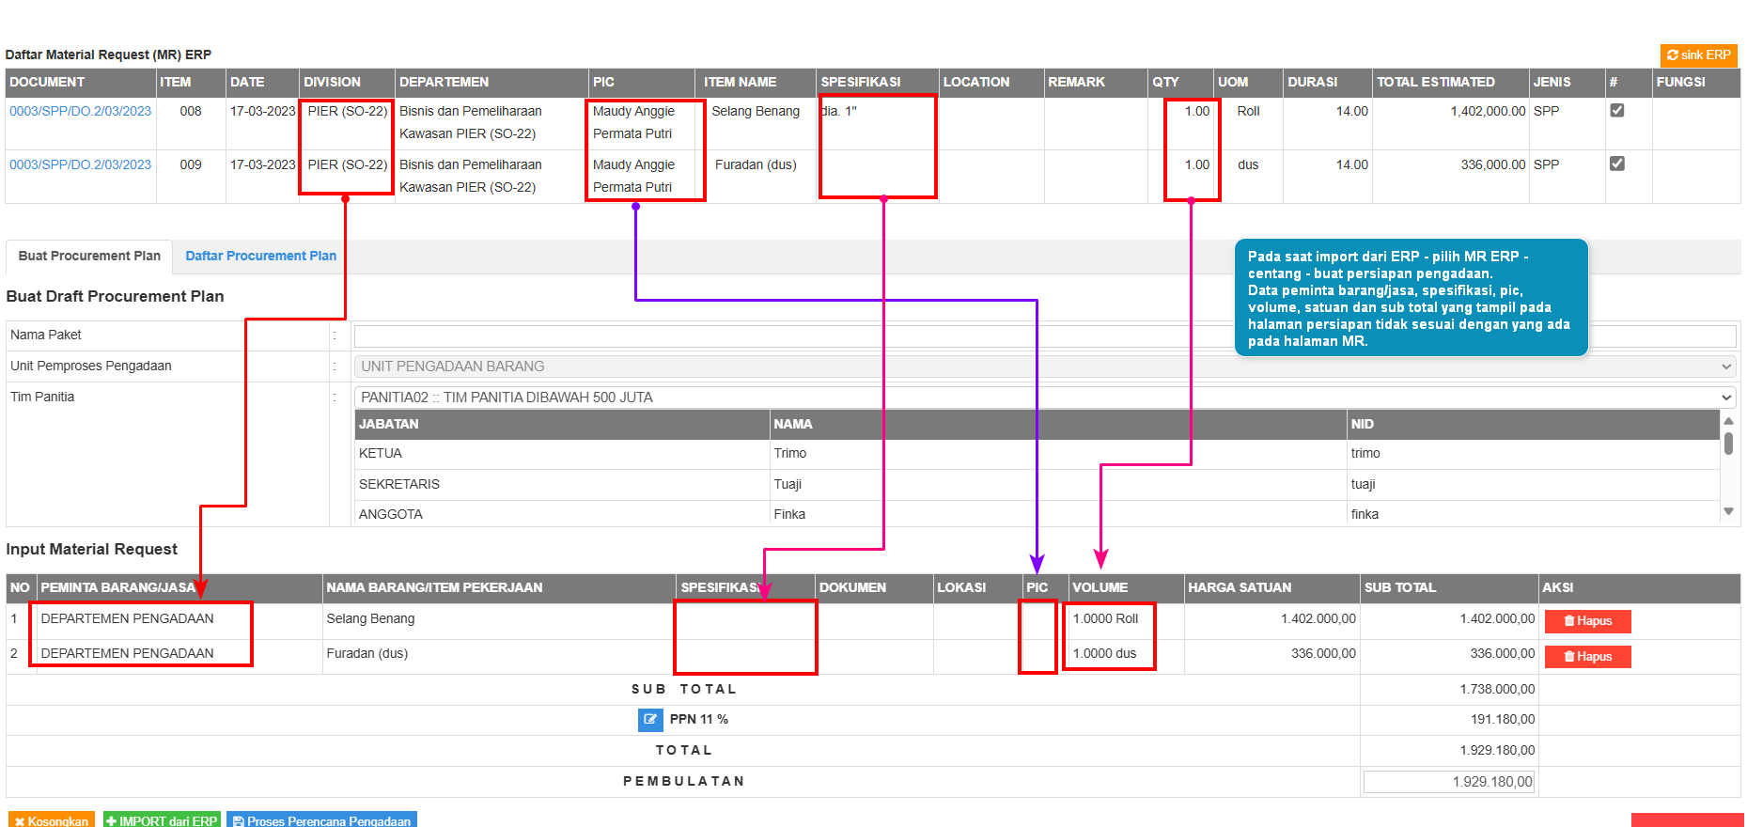Delete the Selang Benang row with Hapus
The width and height of the screenshot is (1747, 827).
1587,621
